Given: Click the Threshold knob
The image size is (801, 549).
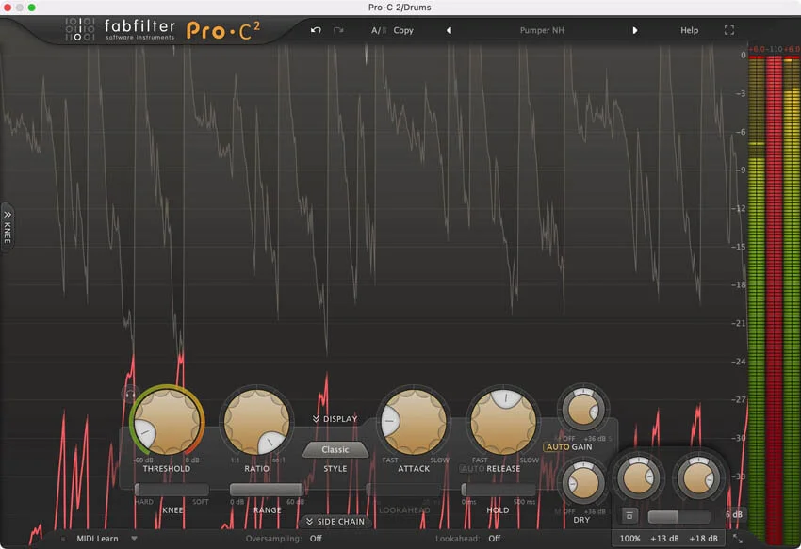Looking at the screenshot, I should coord(167,421).
